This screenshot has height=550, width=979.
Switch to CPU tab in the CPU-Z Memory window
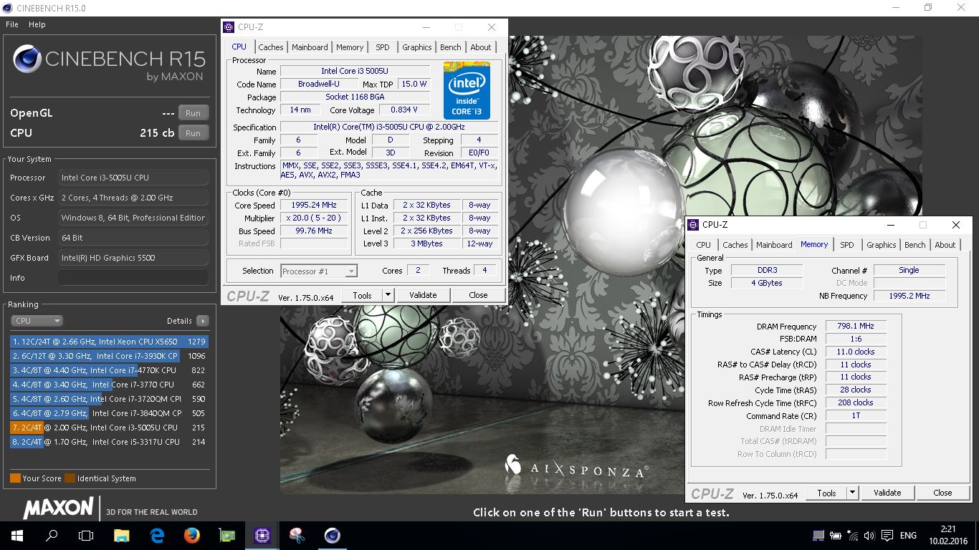coord(704,245)
